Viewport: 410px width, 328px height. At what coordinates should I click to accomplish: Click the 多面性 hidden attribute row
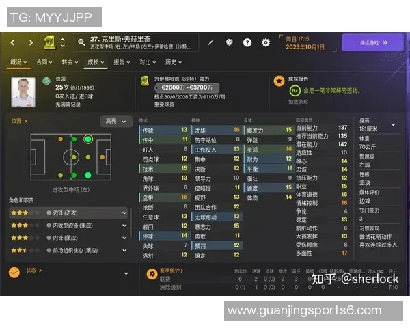click(x=322, y=254)
